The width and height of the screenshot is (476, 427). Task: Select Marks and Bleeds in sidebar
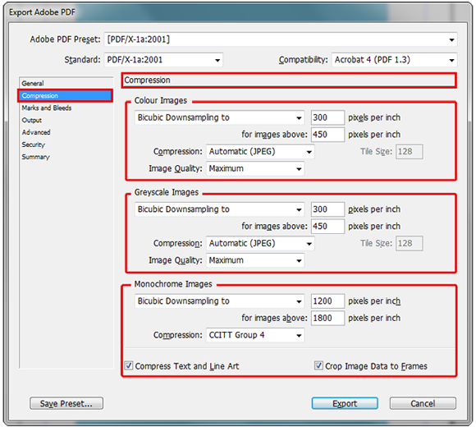coord(47,108)
